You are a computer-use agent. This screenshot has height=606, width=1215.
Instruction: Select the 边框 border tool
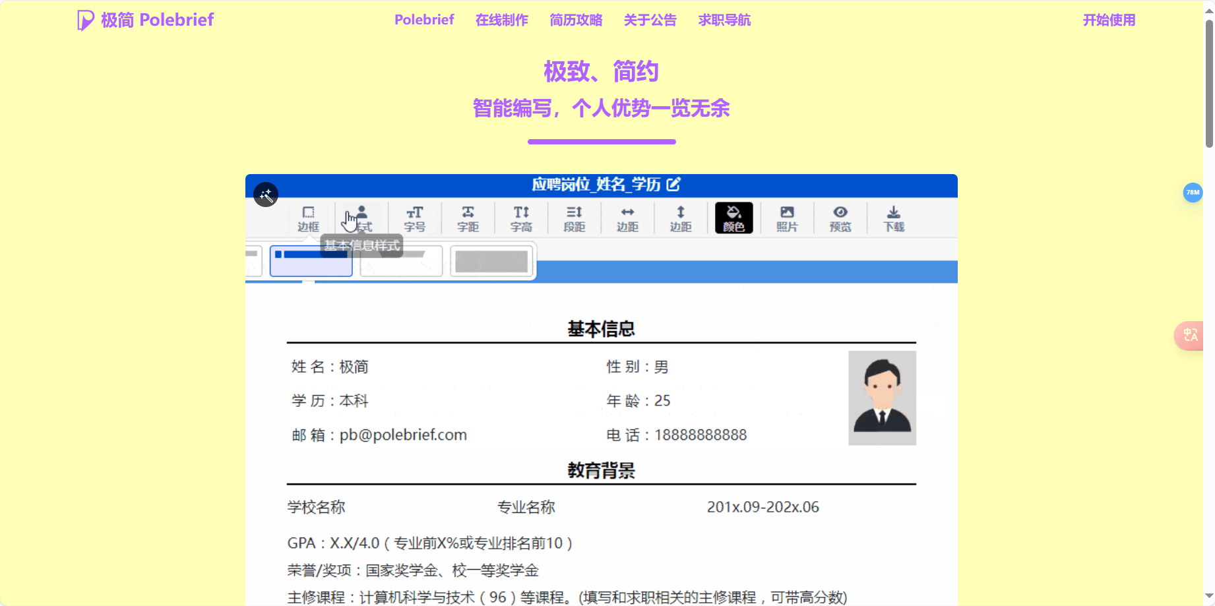[x=308, y=218]
